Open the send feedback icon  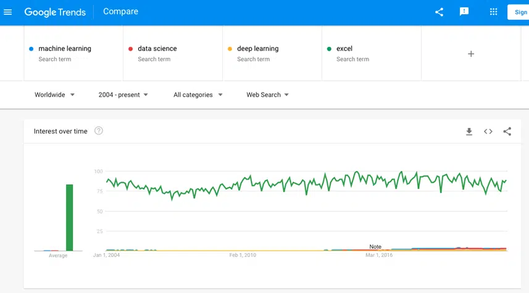coord(464,12)
